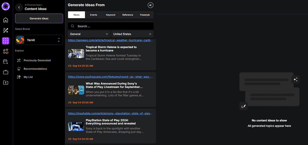This screenshot has height=145, width=308.
Task: Open Previously Generated in Explore
Action: pos(37,60)
